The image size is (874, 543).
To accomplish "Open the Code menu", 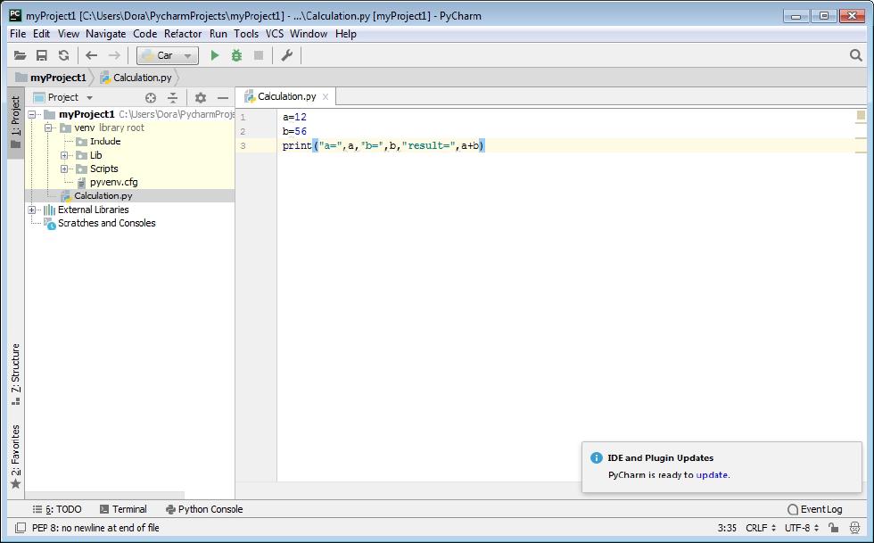I will 144,34.
